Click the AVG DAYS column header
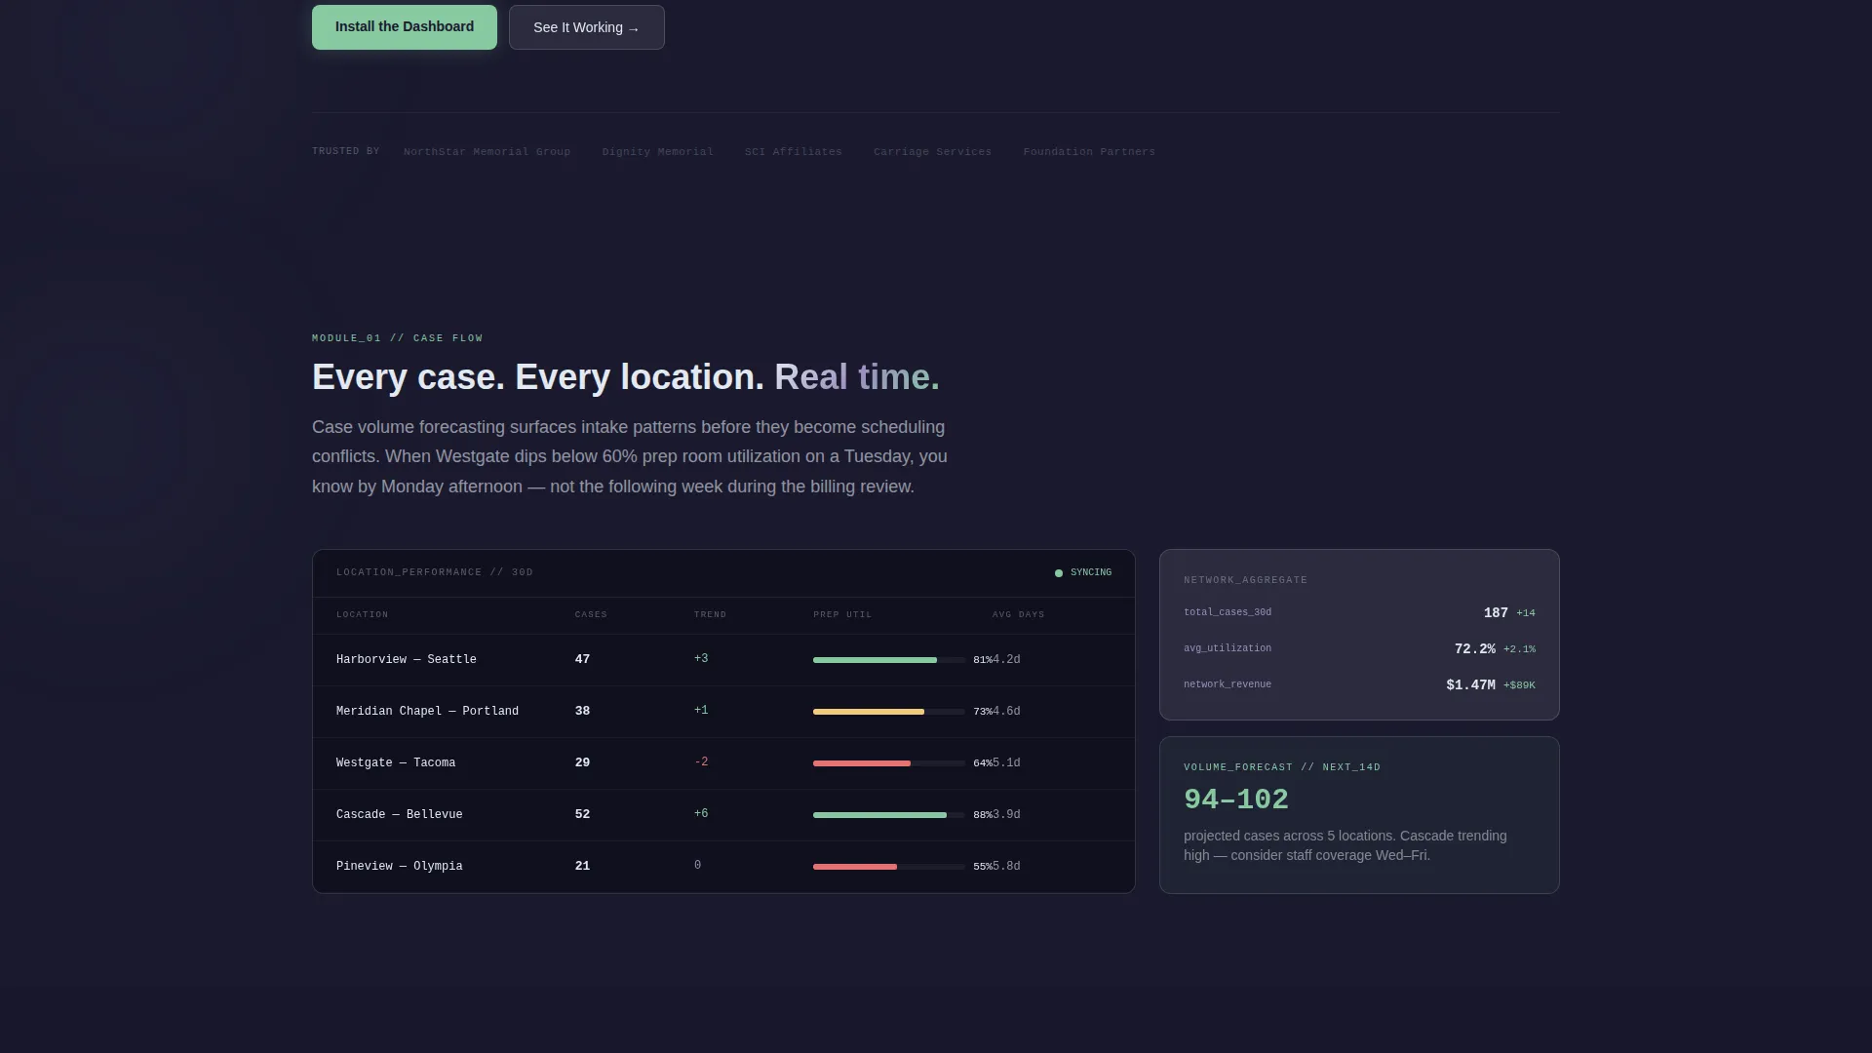The image size is (1872, 1053). tap(1019, 615)
